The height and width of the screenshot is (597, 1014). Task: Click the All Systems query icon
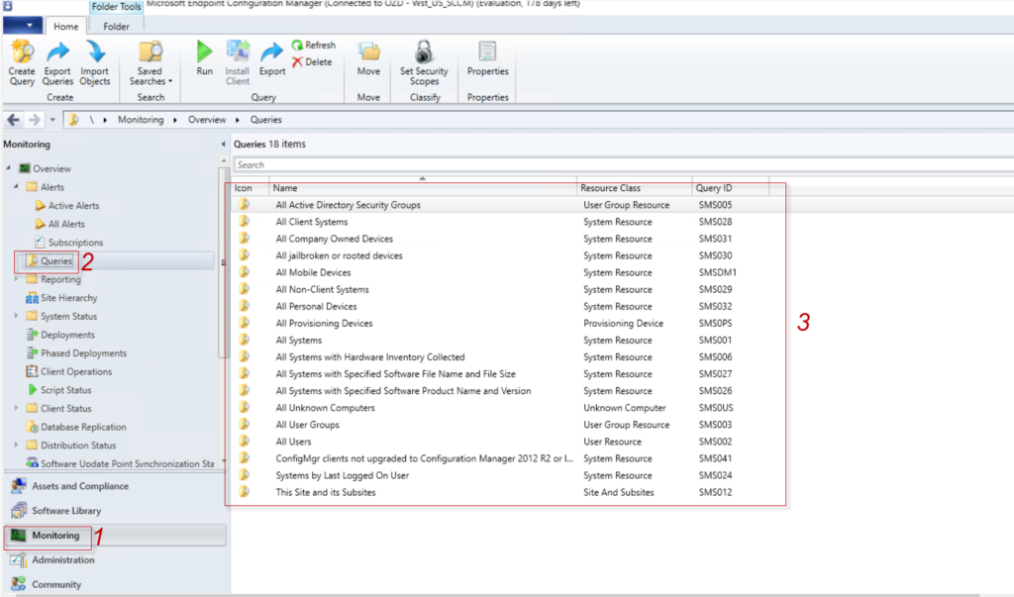(245, 340)
